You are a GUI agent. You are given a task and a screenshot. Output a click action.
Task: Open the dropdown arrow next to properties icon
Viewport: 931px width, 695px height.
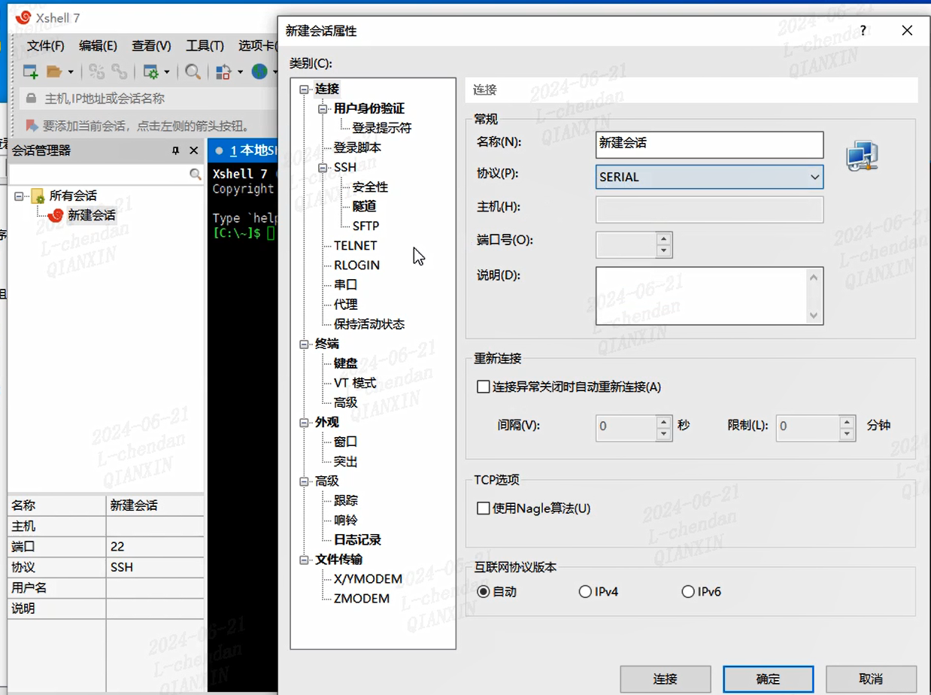tap(167, 72)
